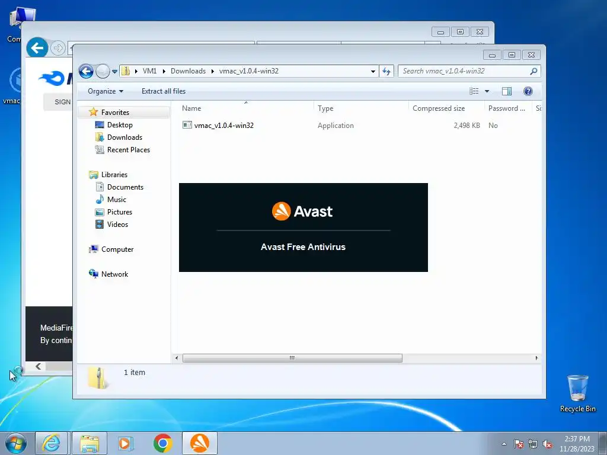This screenshot has height=455, width=607.
Task: Select Downloads in the address breadcrumb
Action: (188, 71)
